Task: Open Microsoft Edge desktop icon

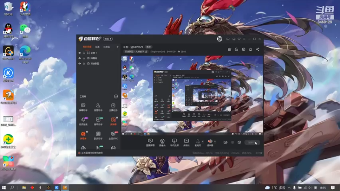Action: pyautogui.click(x=25, y=54)
